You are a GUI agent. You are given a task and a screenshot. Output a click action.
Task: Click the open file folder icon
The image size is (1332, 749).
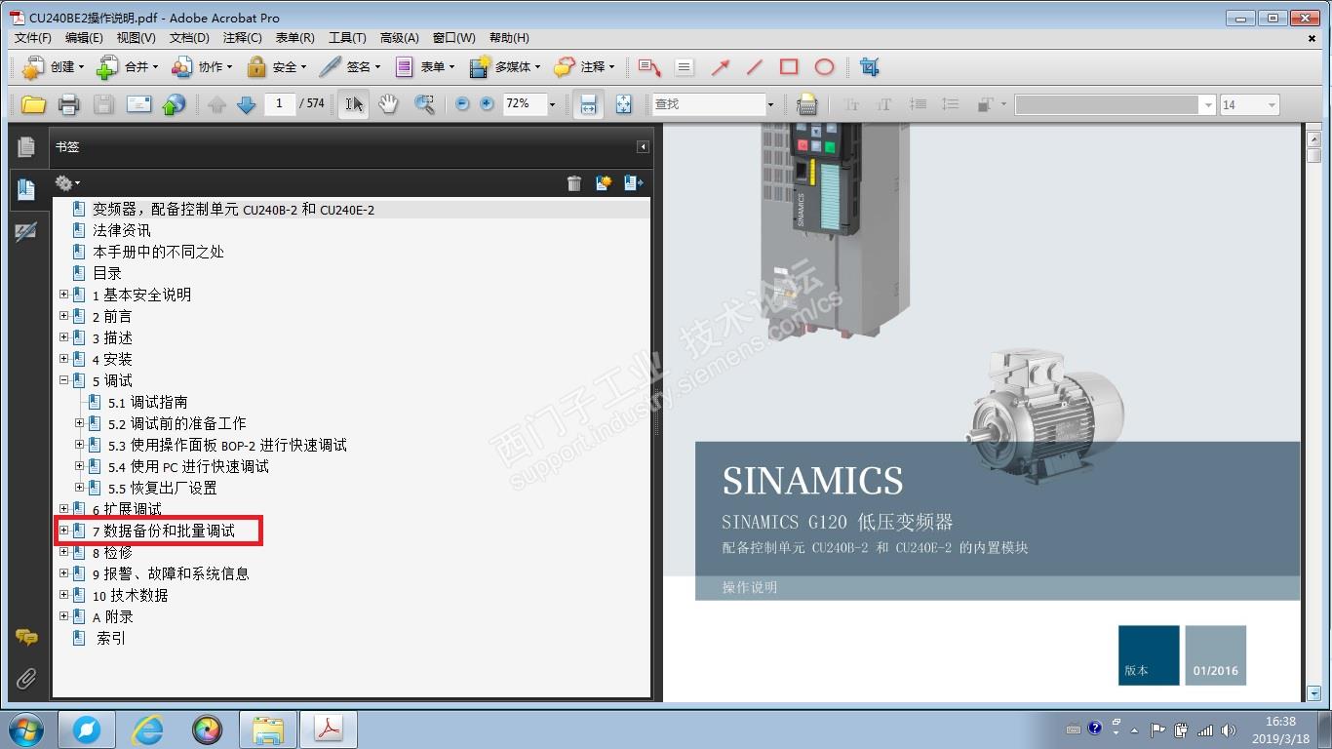click(33, 104)
